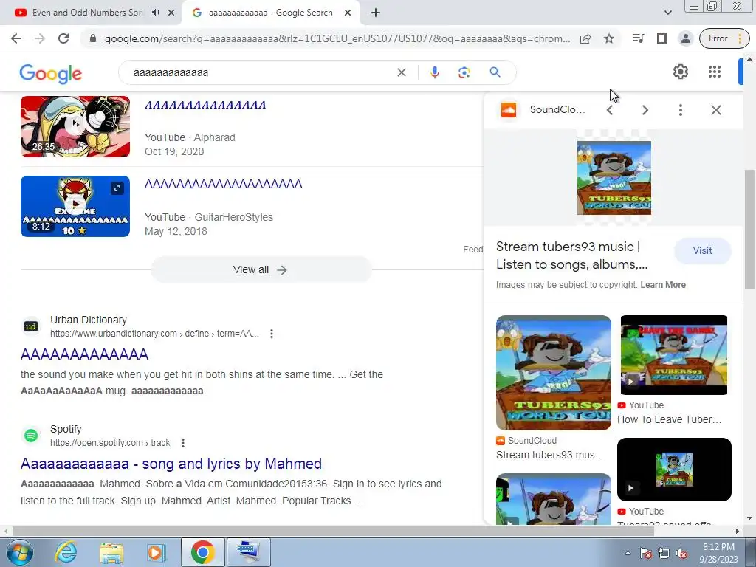Open the media control icon in toolbar
Image resolution: width=756 pixels, height=567 pixels.
(639, 38)
